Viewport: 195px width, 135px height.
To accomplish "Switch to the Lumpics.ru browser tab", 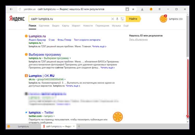I will (23, 126).
